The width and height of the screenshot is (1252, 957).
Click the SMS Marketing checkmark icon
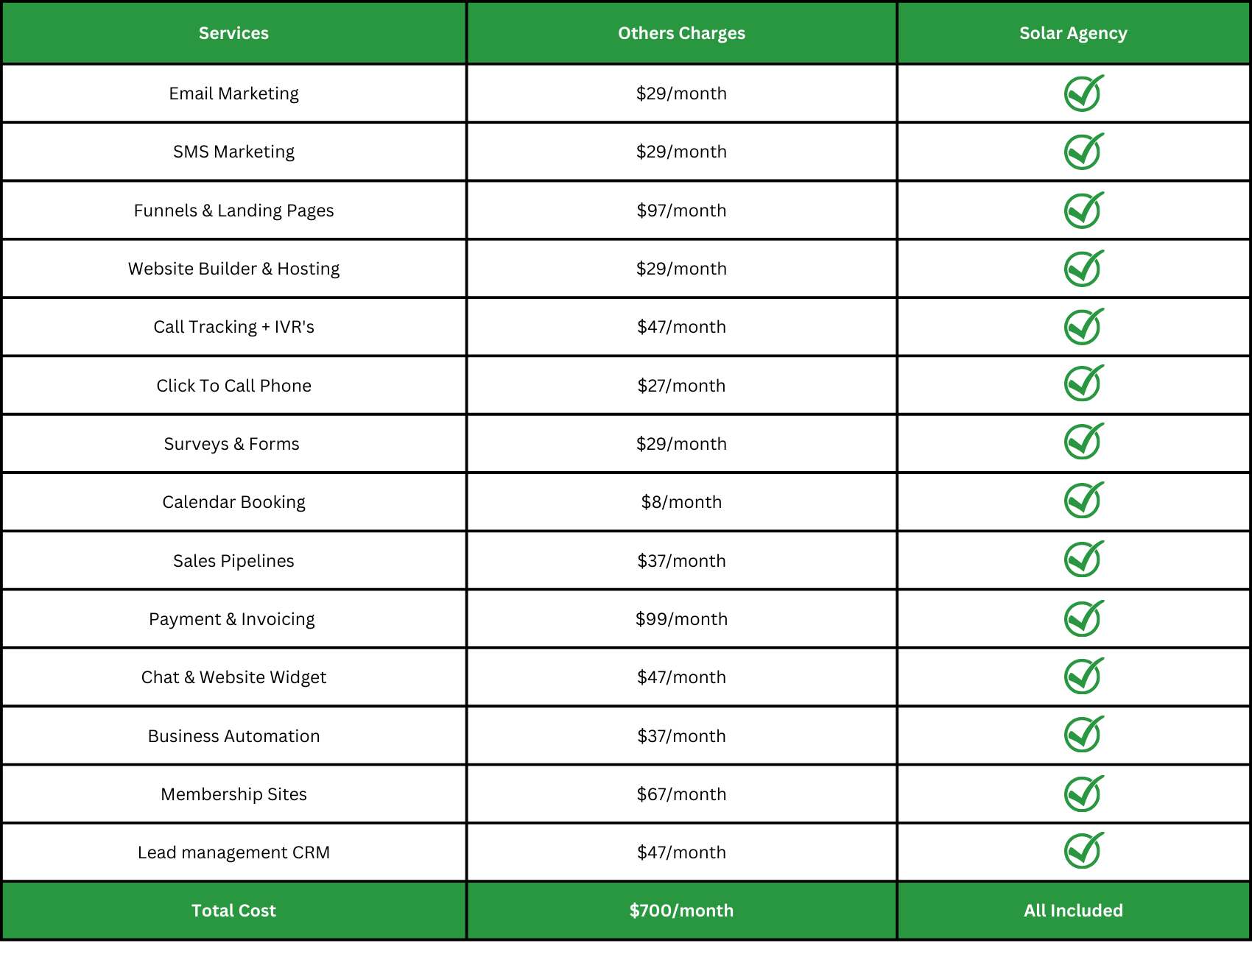1083,152
